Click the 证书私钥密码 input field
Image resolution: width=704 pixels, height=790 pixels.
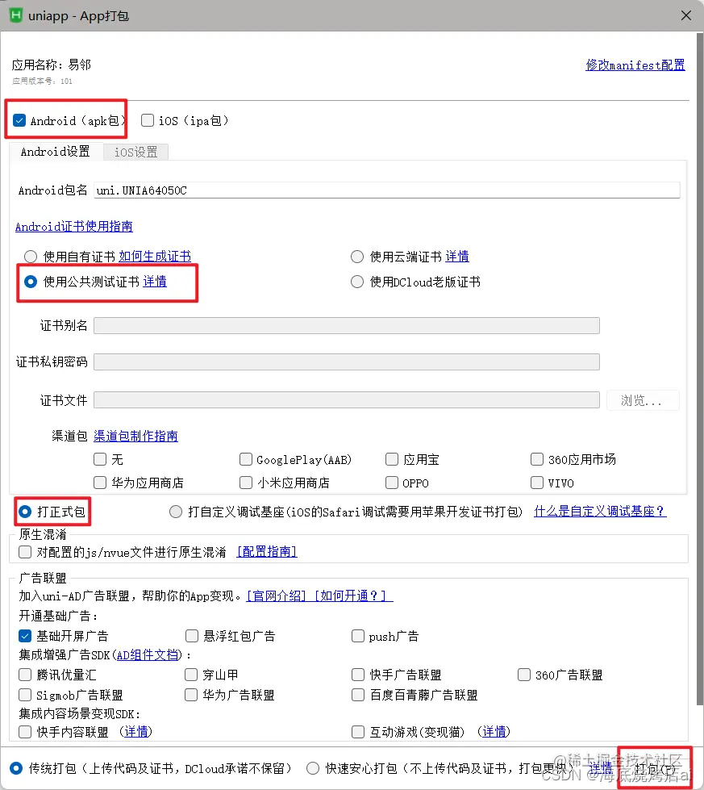[347, 361]
